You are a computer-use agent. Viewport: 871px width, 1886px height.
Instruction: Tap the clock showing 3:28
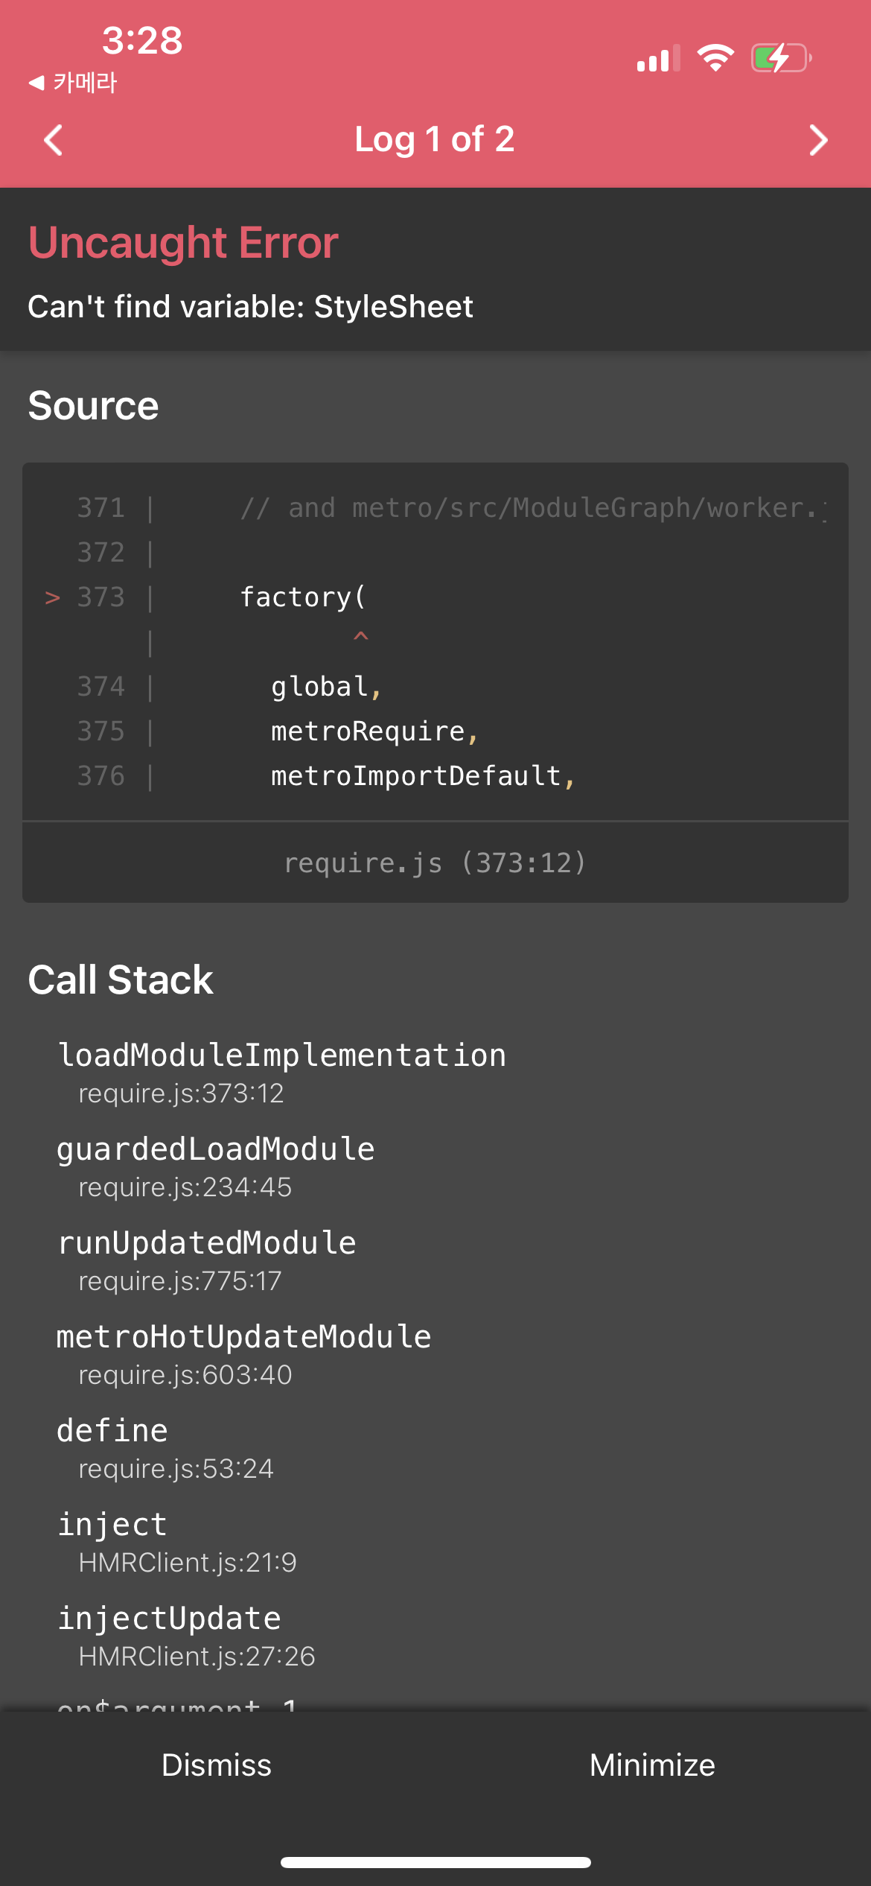[x=142, y=40]
